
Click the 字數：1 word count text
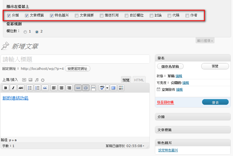pos(8,146)
